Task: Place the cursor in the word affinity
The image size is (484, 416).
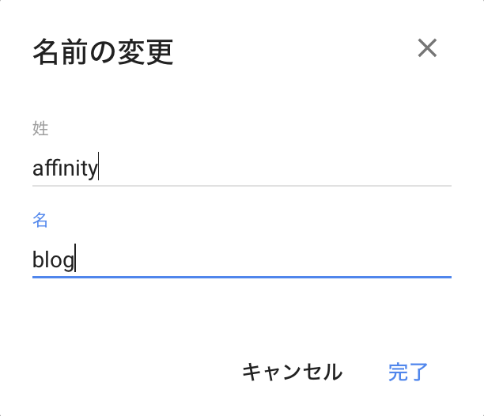Action: (65, 168)
